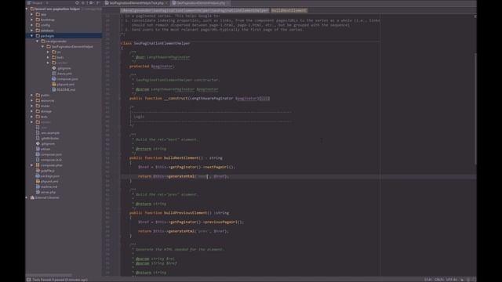502x282 pixels.
Task: Open the composer.lock file
Action: pyautogui.click(x=51, y=160)
